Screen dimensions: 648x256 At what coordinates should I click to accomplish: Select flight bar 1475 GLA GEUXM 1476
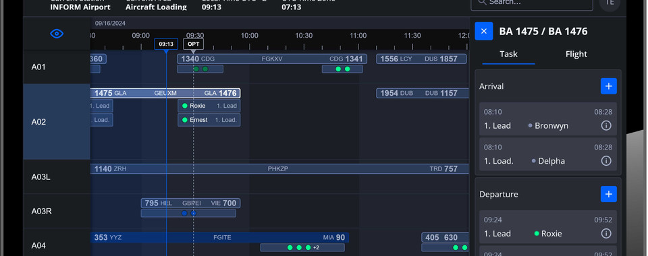[165, 93]
